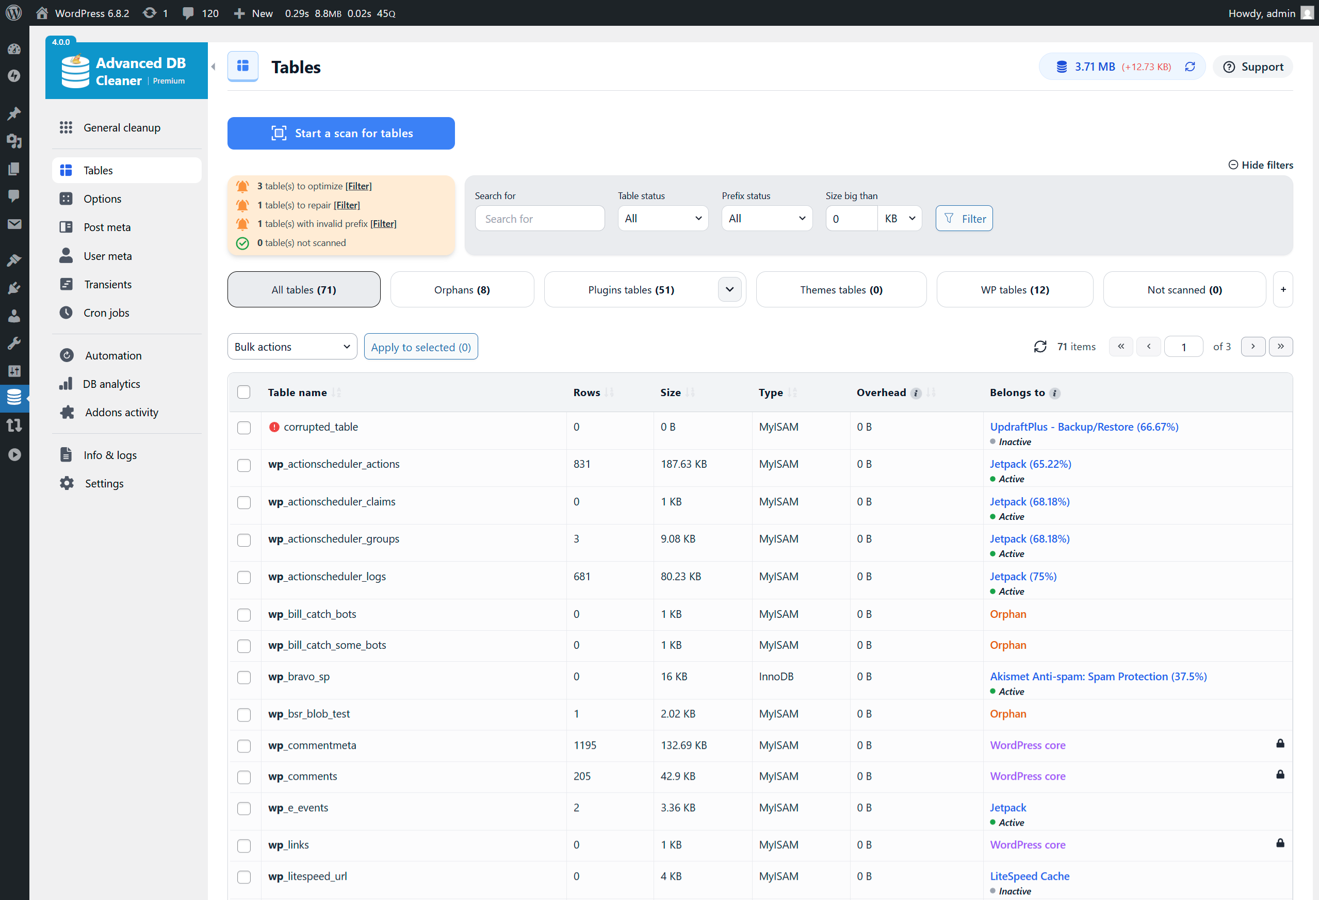1319x900 pixels.
Task: Open DB analytics in the plugin menu
Action: click(x=111, y=384)
